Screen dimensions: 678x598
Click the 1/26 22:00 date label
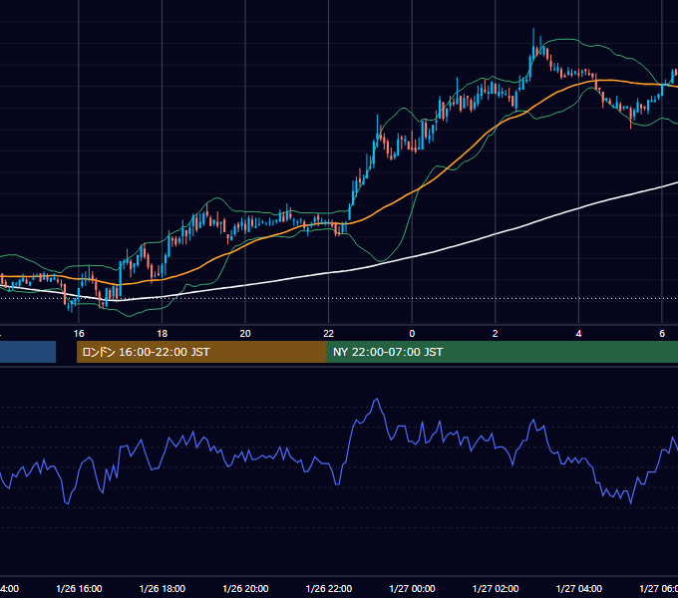[329, 588]
